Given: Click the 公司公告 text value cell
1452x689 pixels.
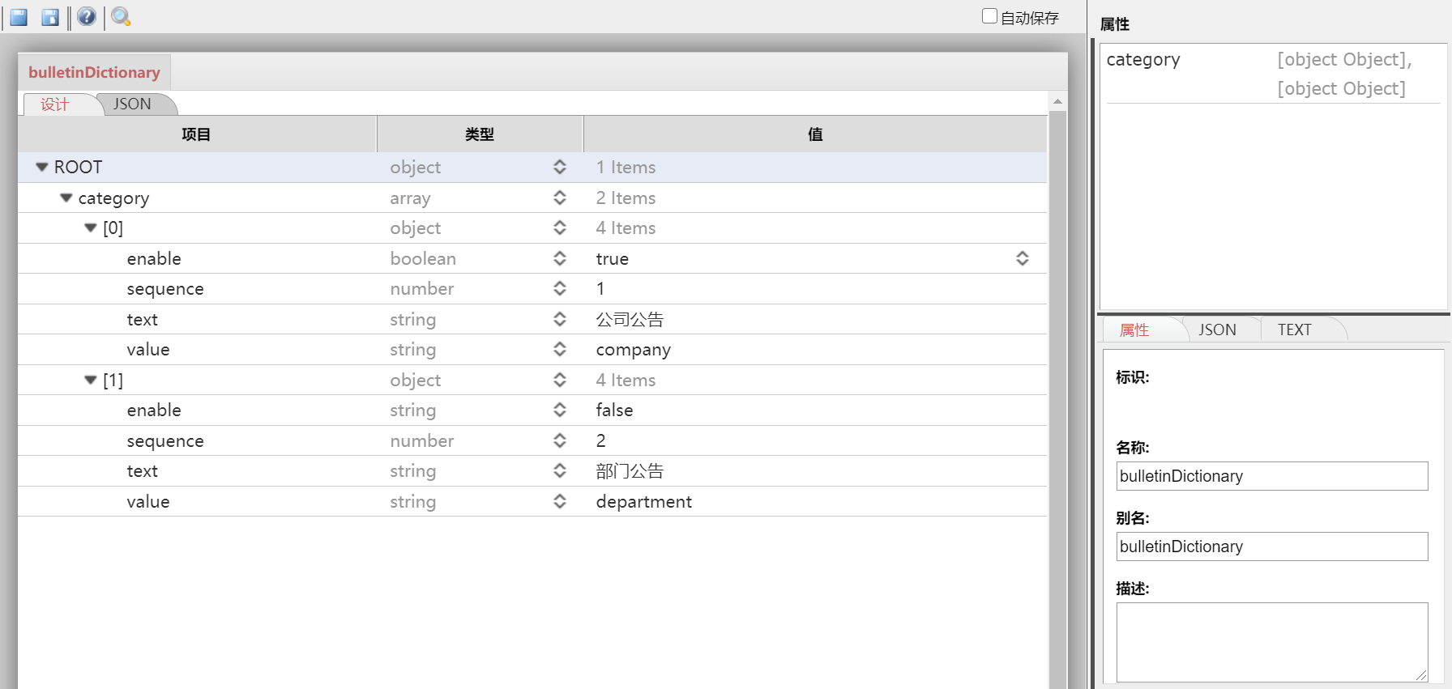Looking at the screenshot, I should tap(630, 320).
